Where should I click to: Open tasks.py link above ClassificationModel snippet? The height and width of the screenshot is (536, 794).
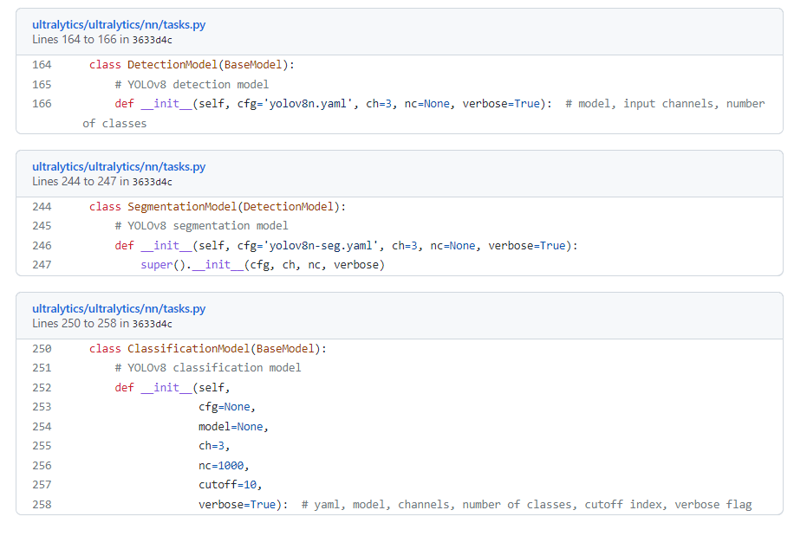(119, 308)
